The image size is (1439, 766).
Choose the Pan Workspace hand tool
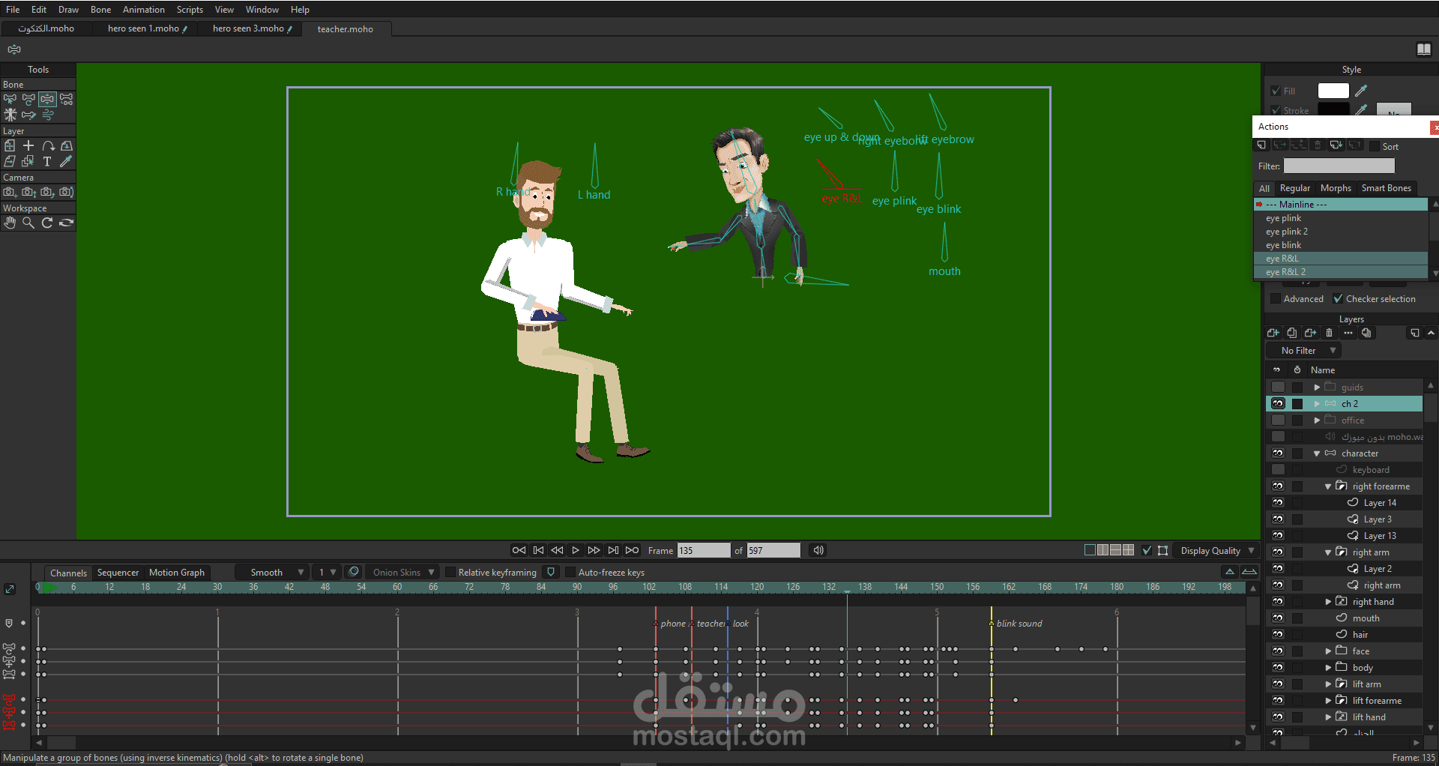10,223
